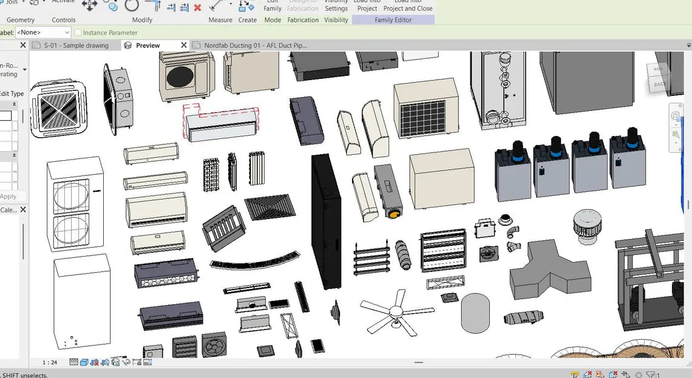Set view detail level in view control bar
Screen dimensions: 692x378
(73, 362)
